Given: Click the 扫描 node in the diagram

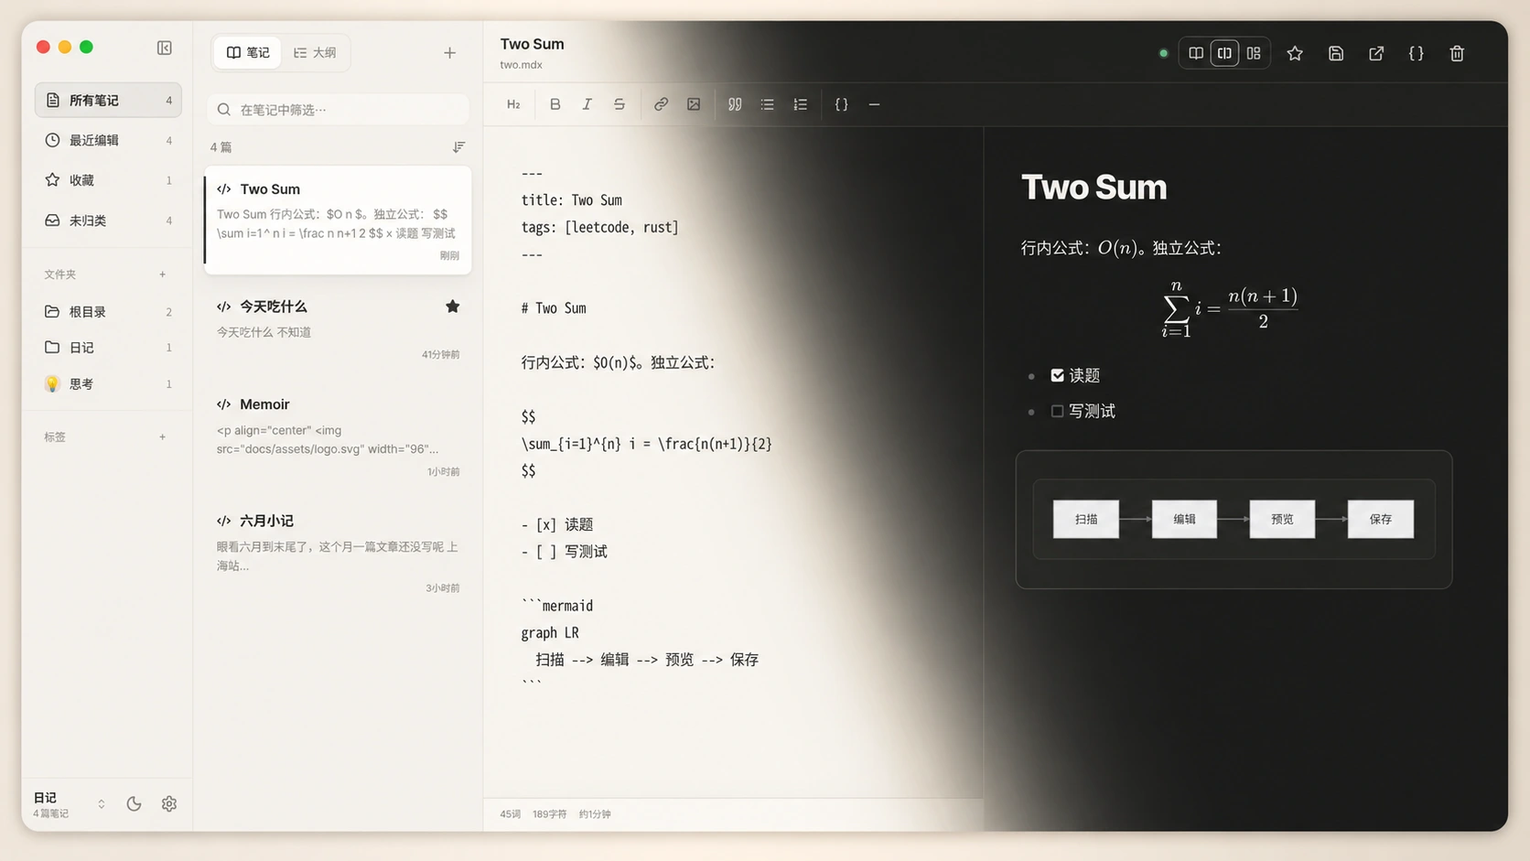Looking at the screenshot, I should point(1086,520).
